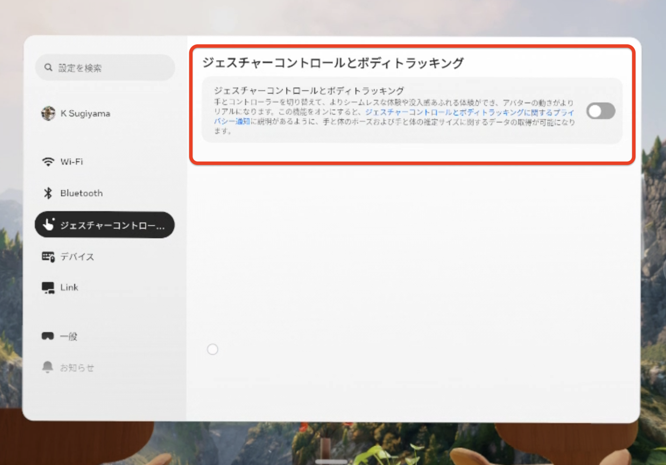Open the お知らせ notifications label
Image resolution: width=666 pixels, height=465 pixels.
coord(77,368)
